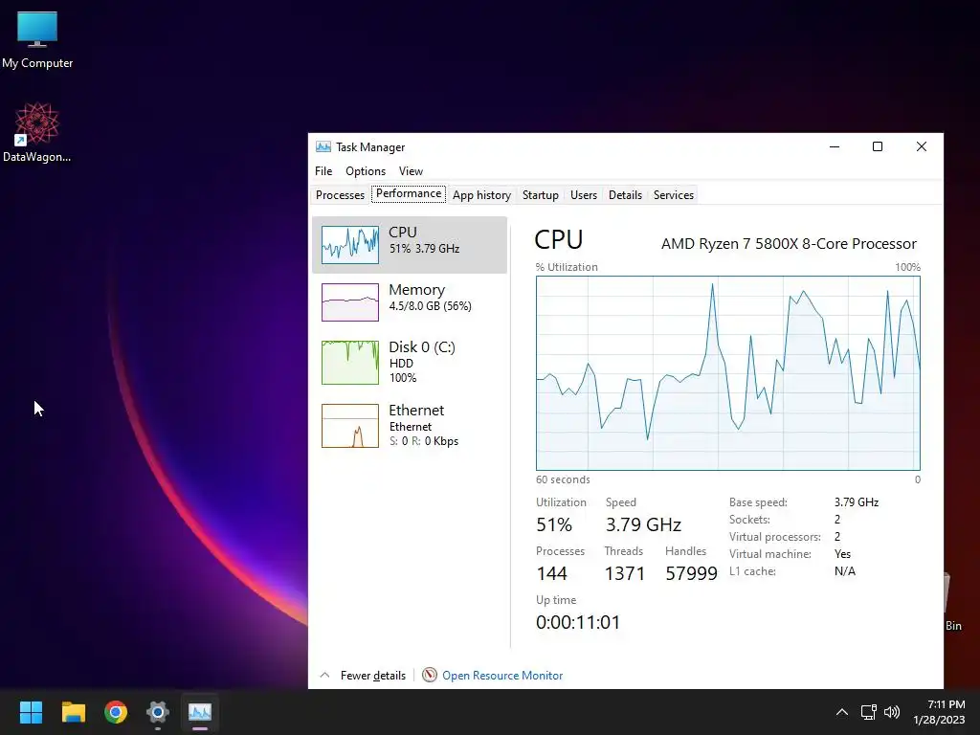
Task: Open Resource Monitor link
Action: tap(502, 676)
